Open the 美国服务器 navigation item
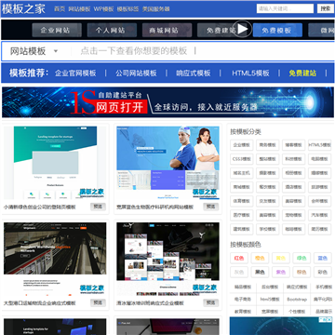The height and width of the screenshot is (335, 335). click(156, 9)
